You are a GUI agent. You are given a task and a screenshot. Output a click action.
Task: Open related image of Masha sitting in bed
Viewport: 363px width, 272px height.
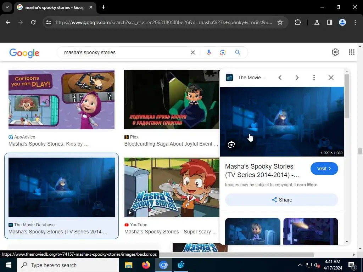pyautogui.click(x=252, y=231)
